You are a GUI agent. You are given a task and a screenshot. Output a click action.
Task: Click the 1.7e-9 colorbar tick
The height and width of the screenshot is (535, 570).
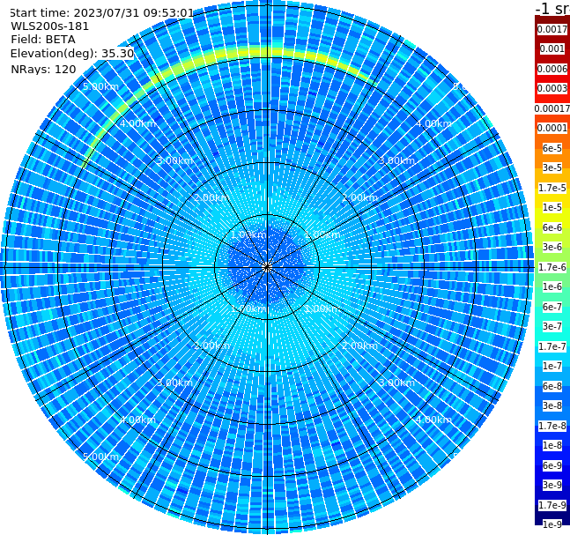[x=552, y=505]
